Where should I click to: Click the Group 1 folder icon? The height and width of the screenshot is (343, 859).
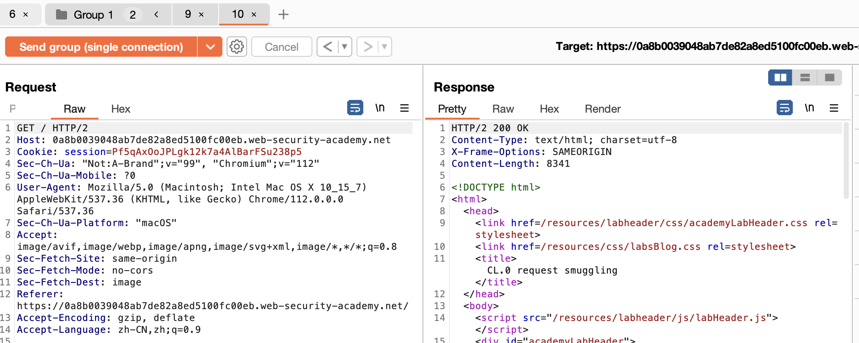(62, 15)
